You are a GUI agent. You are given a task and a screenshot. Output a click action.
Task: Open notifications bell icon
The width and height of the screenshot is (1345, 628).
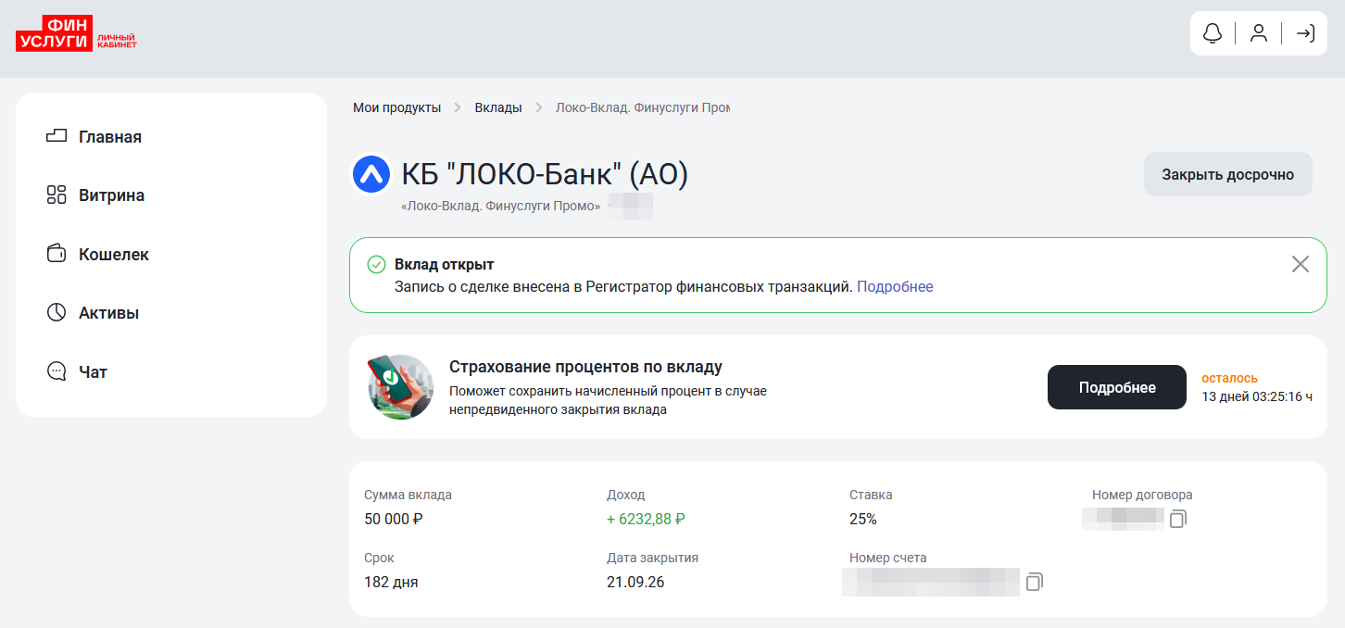(x=1212, y=33)
